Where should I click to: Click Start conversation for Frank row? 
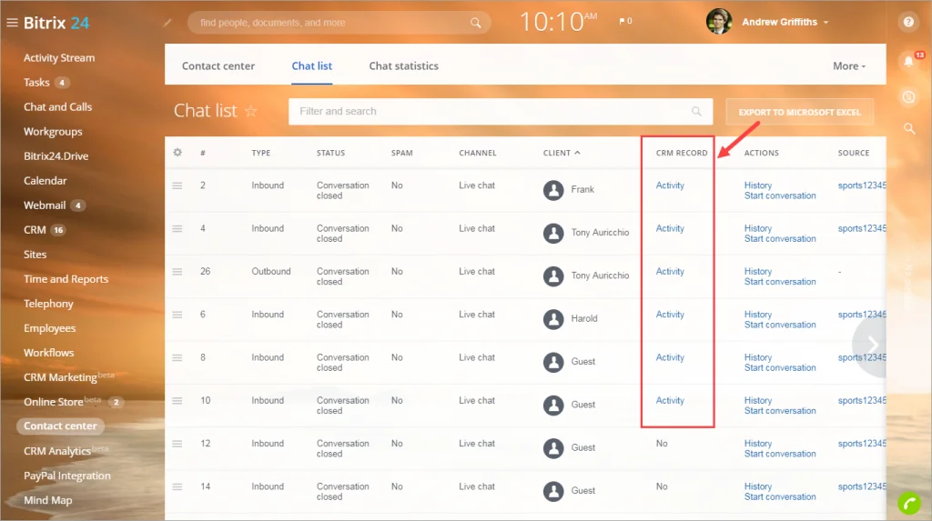click(x=780, y=195)
